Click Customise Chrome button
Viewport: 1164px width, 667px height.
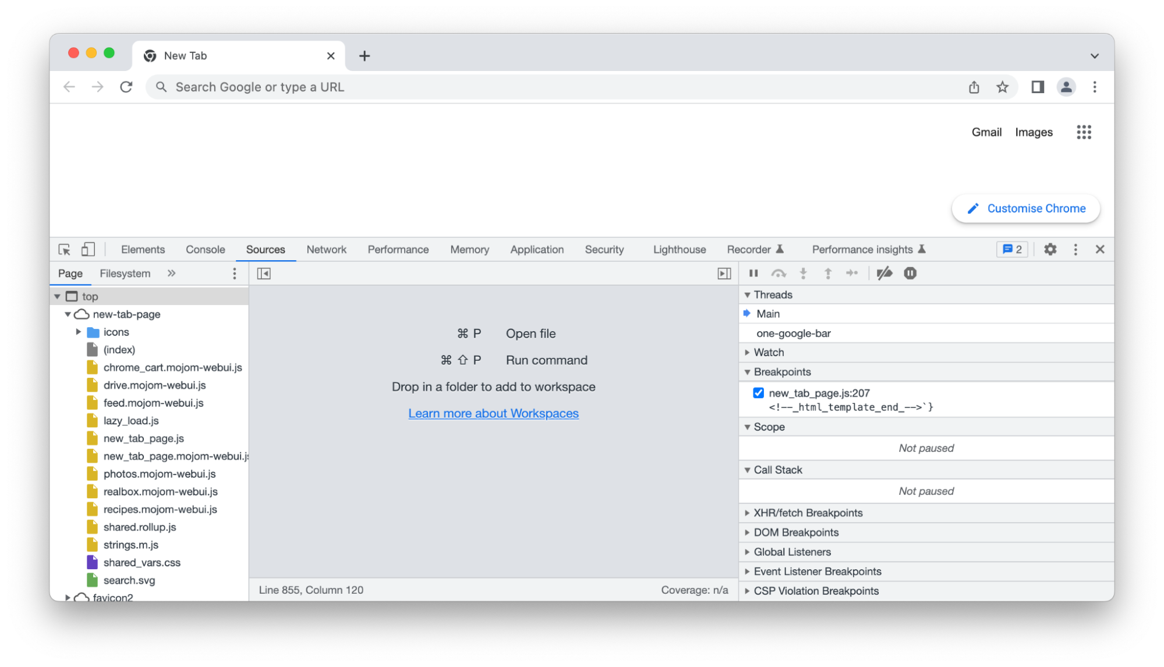click(x=1025, y=208)
